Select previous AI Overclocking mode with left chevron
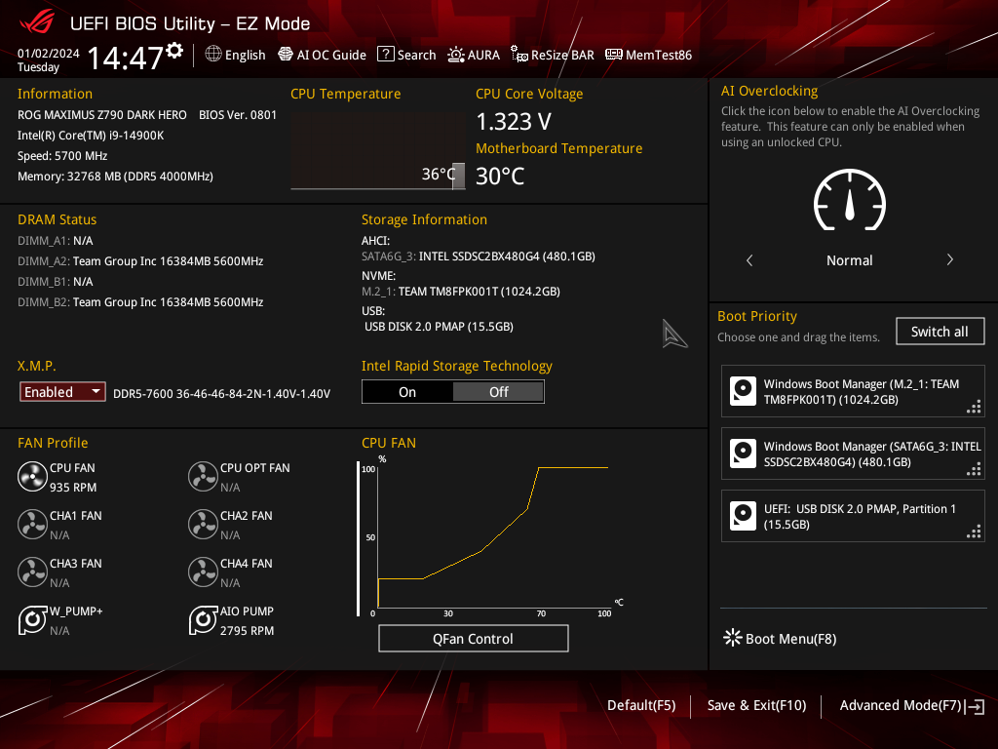998x749 pixels. pyautogui.click(x=749, y=259)
